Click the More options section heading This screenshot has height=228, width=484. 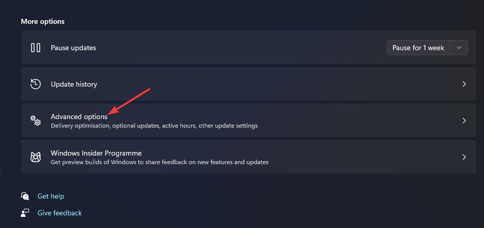(43, 21)
